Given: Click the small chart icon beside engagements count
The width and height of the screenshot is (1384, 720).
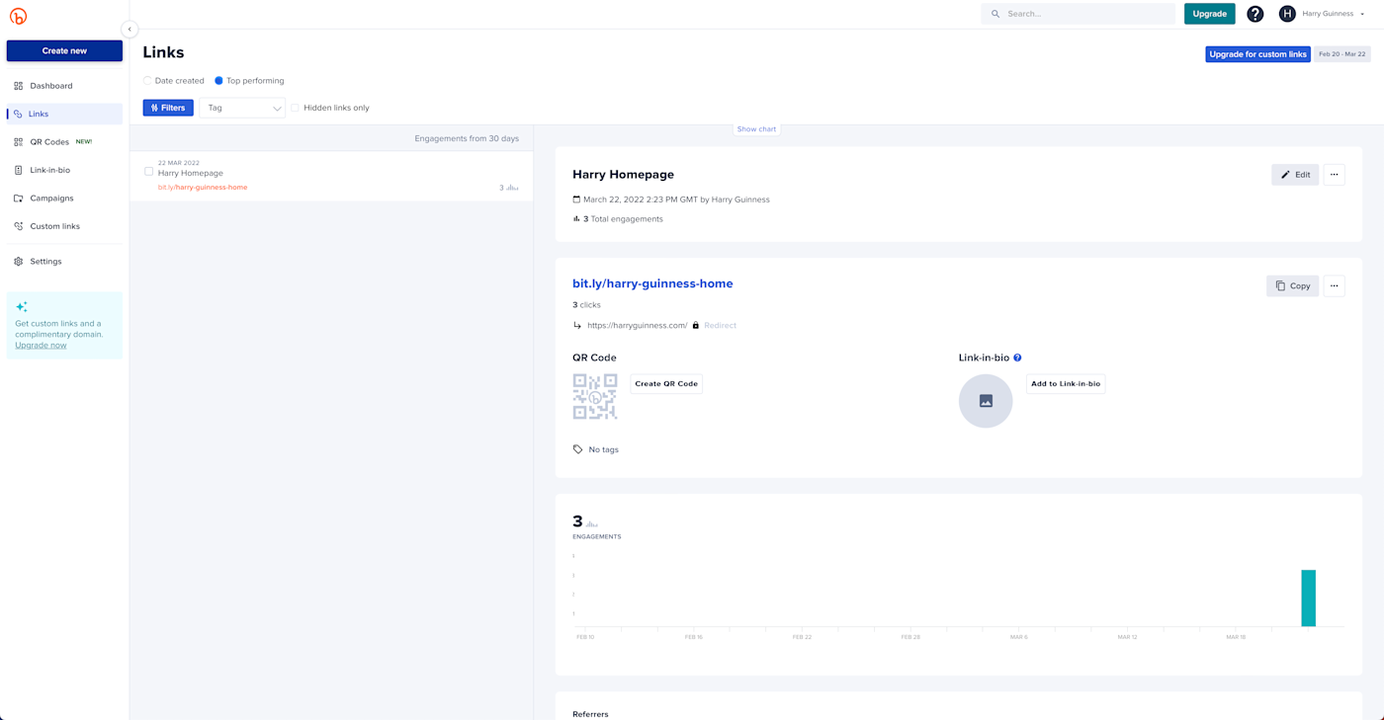Looking at the screenshot, I should 592,523.
